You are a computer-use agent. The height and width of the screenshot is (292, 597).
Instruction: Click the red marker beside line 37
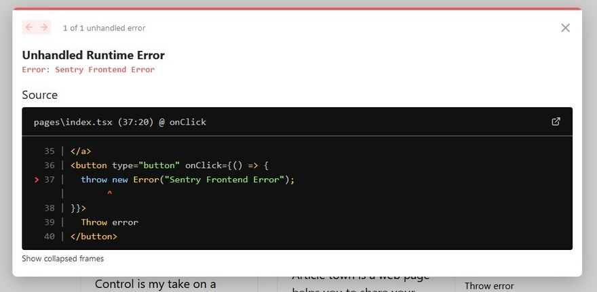tap(36, 180)
